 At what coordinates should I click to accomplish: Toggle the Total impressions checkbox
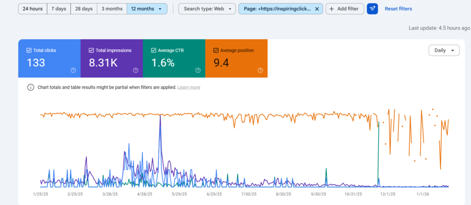click(x=92, y=51)
